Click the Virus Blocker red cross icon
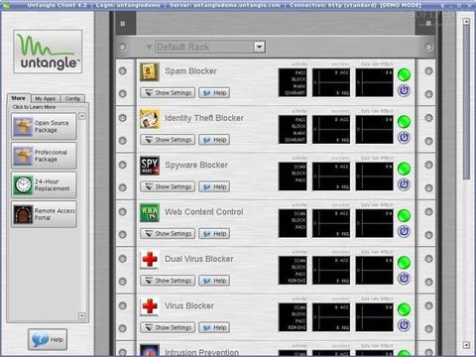This screenshot has width=476, height=357. coord(150,306)
